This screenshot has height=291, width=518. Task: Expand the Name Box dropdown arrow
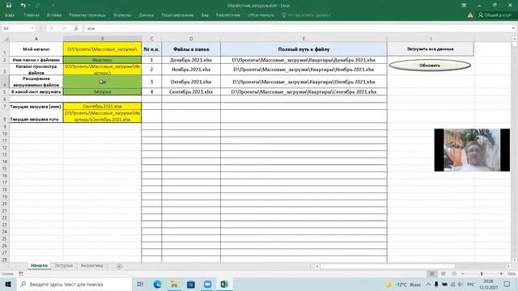[x=32, y=29]
